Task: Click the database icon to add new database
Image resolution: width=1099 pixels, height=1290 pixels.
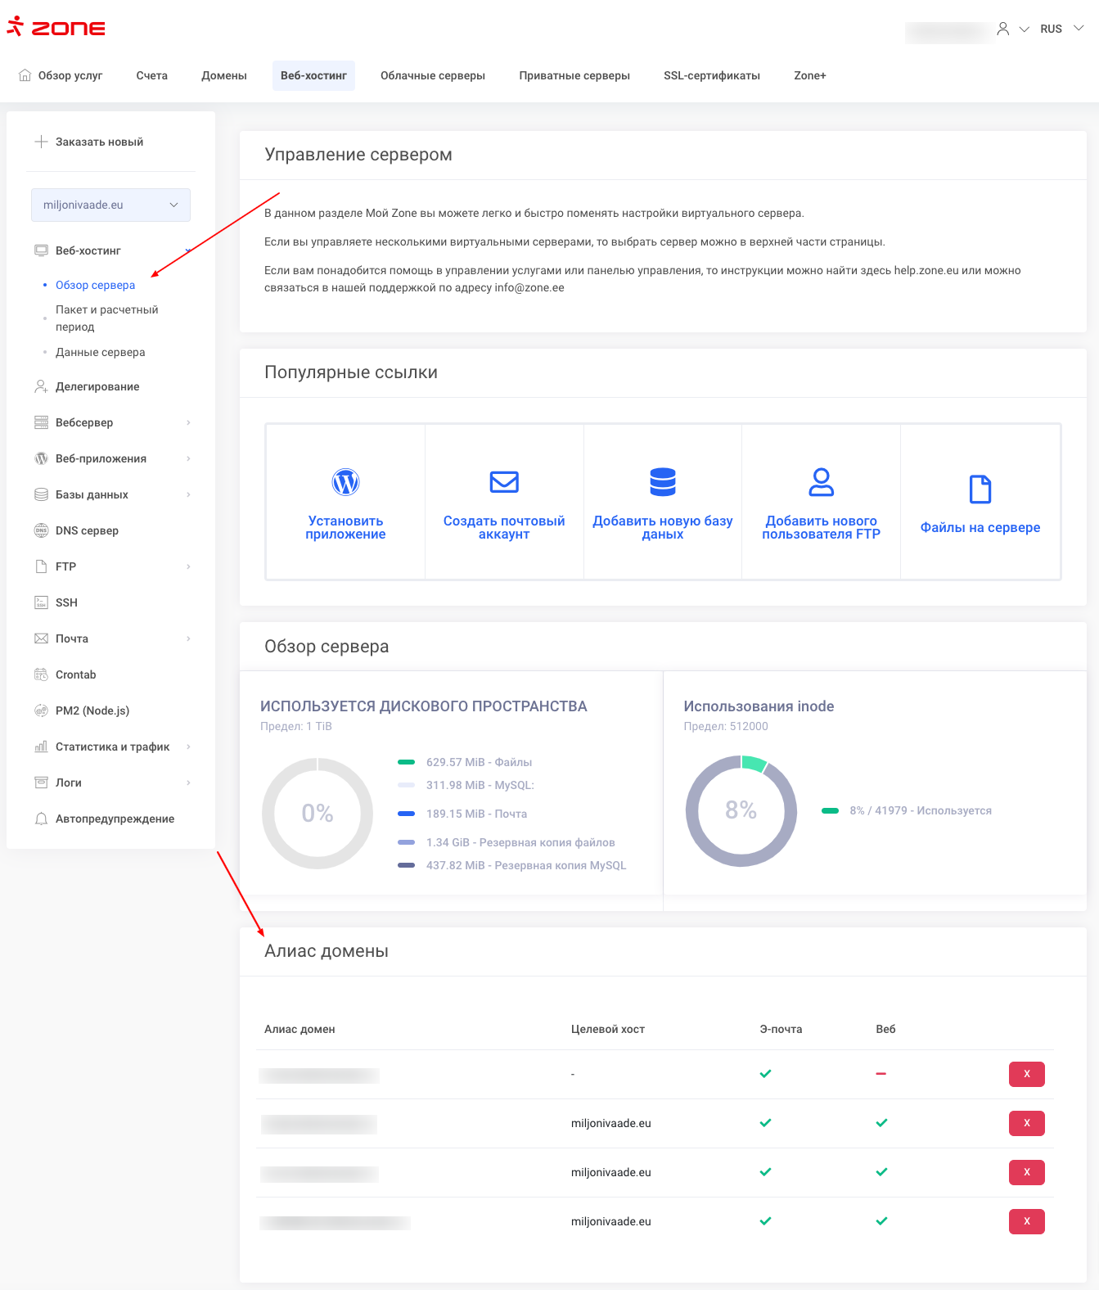Action: coord(662,482)
